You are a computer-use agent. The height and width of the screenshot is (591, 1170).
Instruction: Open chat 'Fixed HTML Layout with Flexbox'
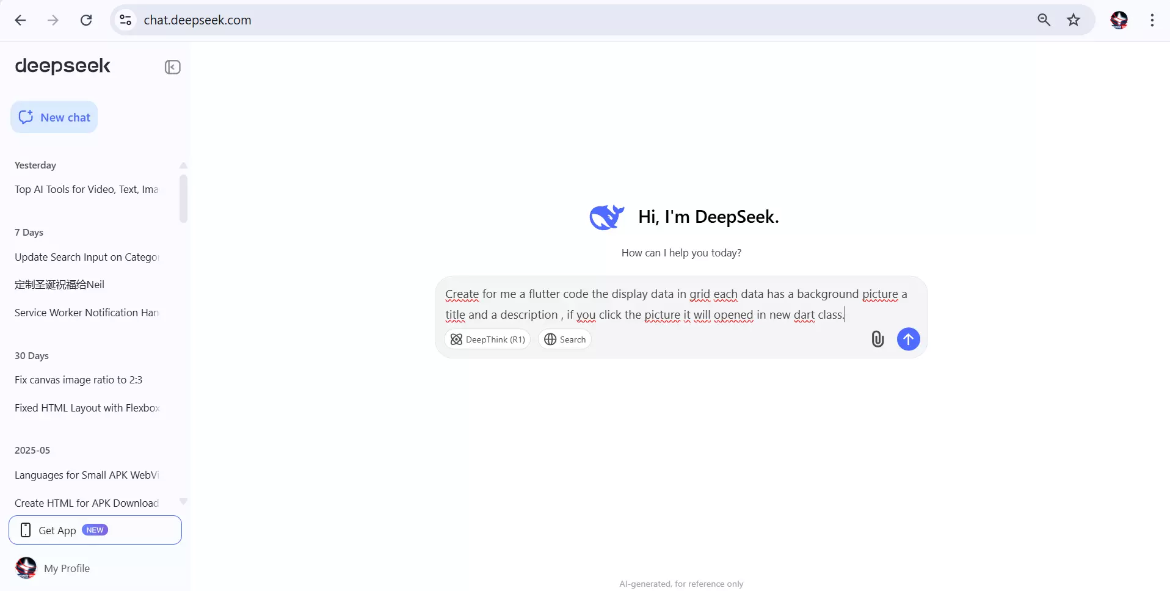87,408
